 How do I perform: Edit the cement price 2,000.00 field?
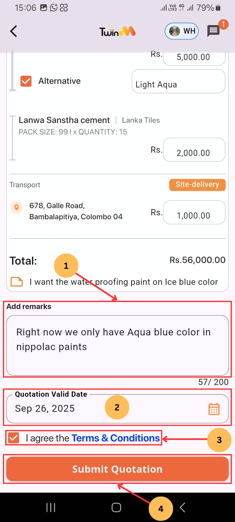click(x=194, y=150)
